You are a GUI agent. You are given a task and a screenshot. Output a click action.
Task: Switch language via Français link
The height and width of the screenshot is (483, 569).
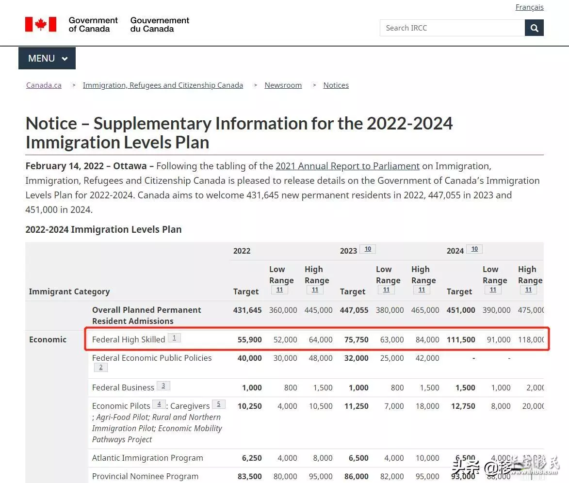point(529,7)
